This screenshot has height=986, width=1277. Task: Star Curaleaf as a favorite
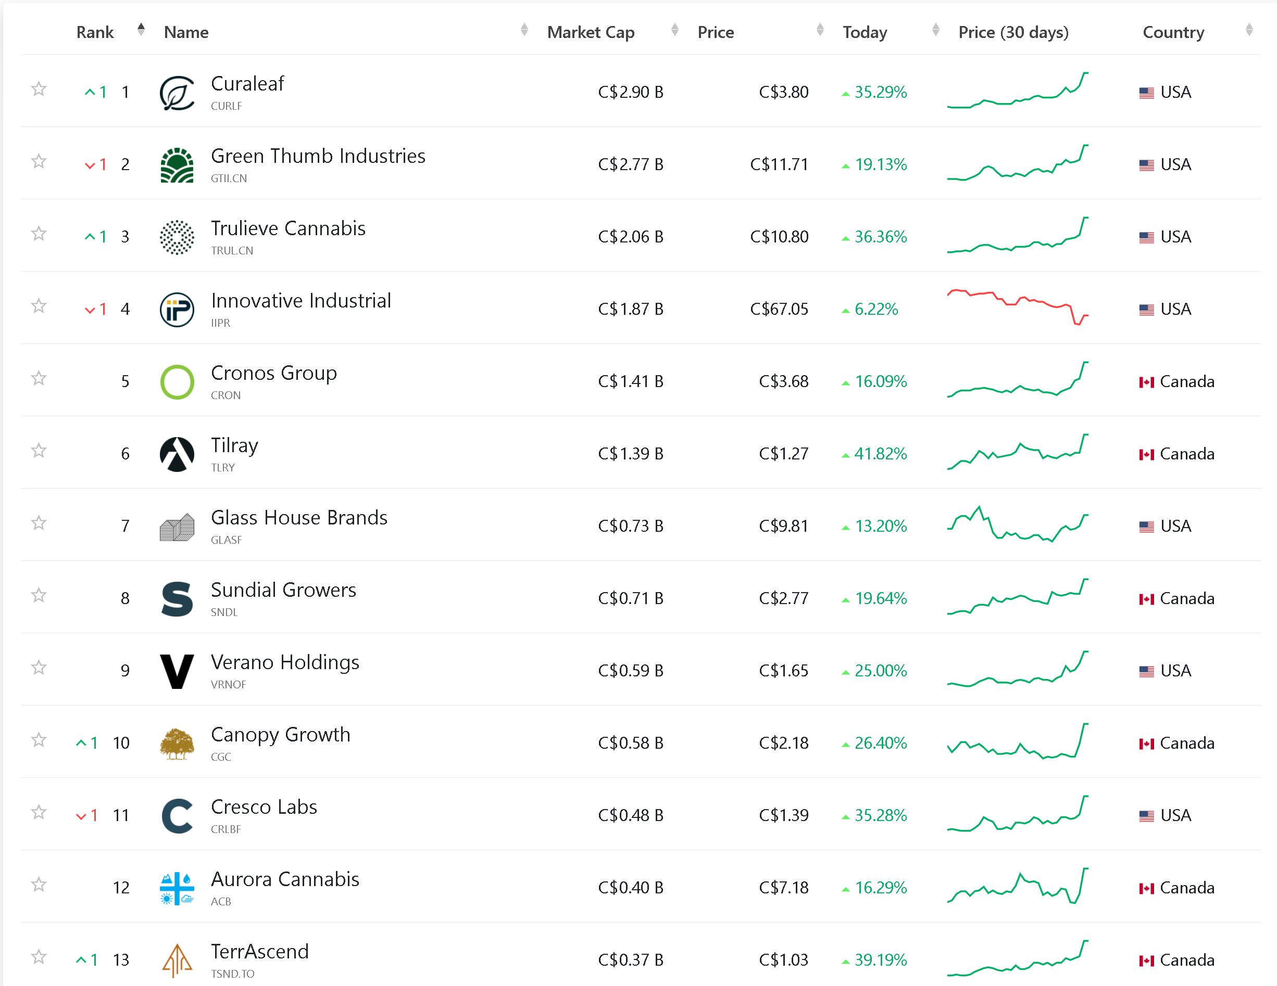click(39, 89)
